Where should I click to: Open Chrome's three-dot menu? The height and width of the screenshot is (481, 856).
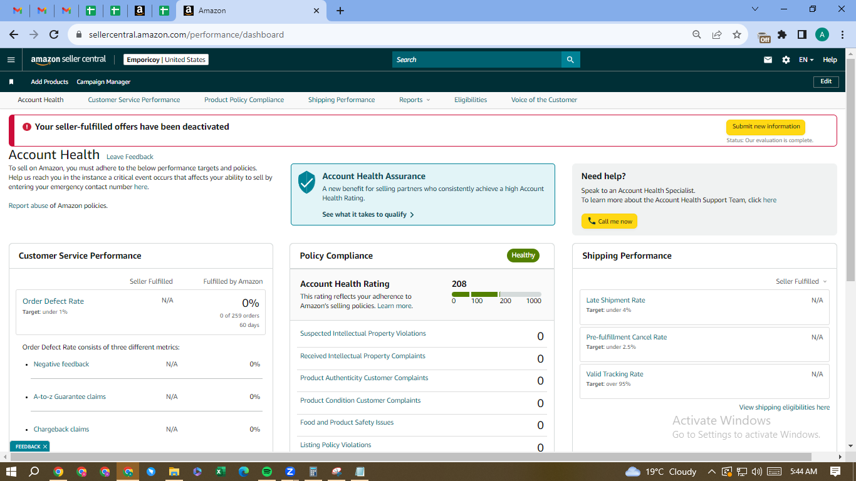coord(842,34)
